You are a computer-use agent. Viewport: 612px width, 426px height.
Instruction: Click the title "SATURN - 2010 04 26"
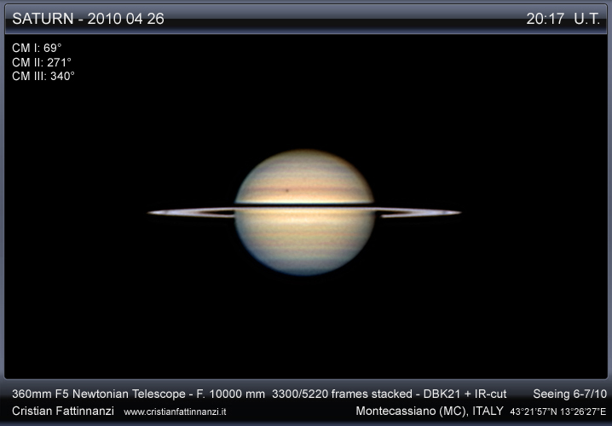pyautogui.click(x=88, y=19)
